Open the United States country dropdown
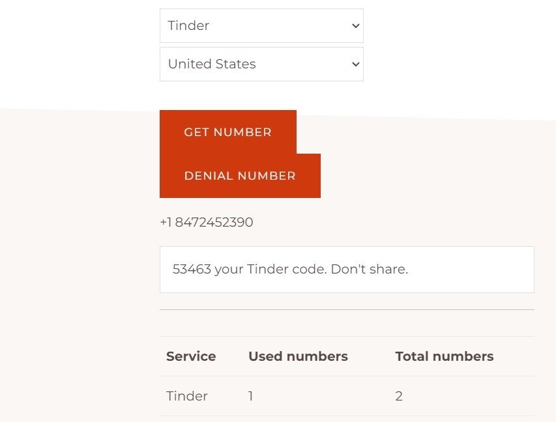Screen dimensions: 556x422 point(261,64)
